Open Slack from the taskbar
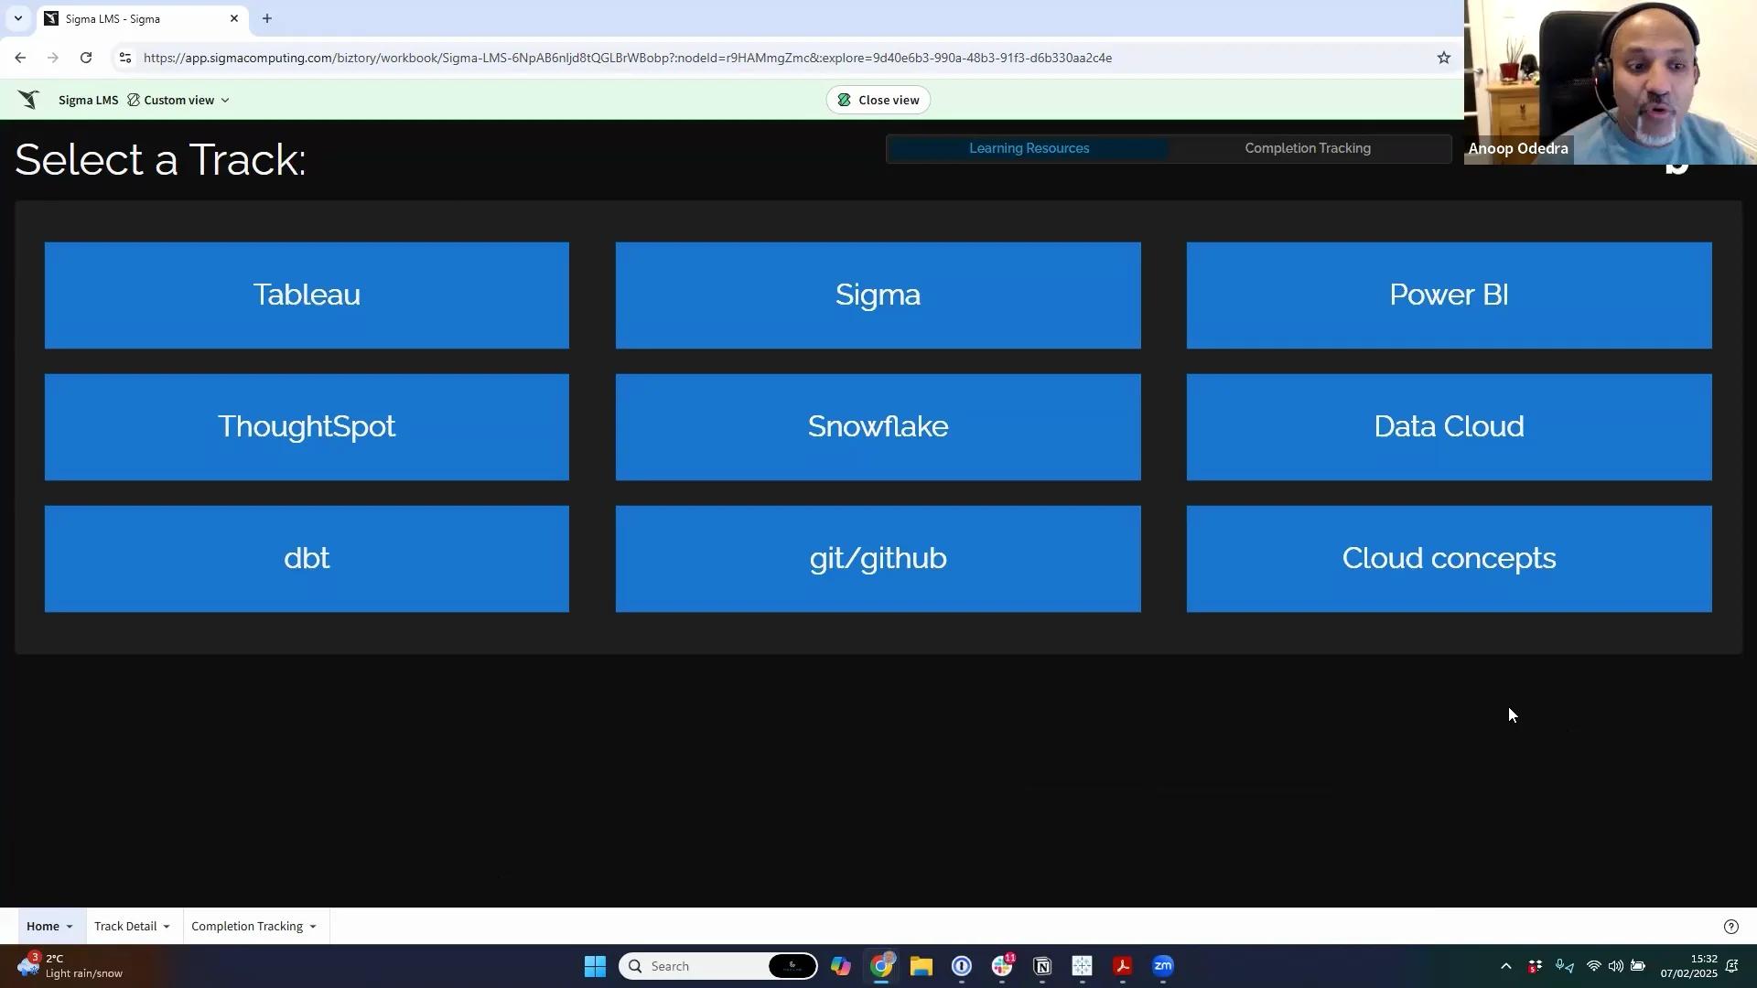This screenshot has height=988, width=1757. tap(1002, 966)
